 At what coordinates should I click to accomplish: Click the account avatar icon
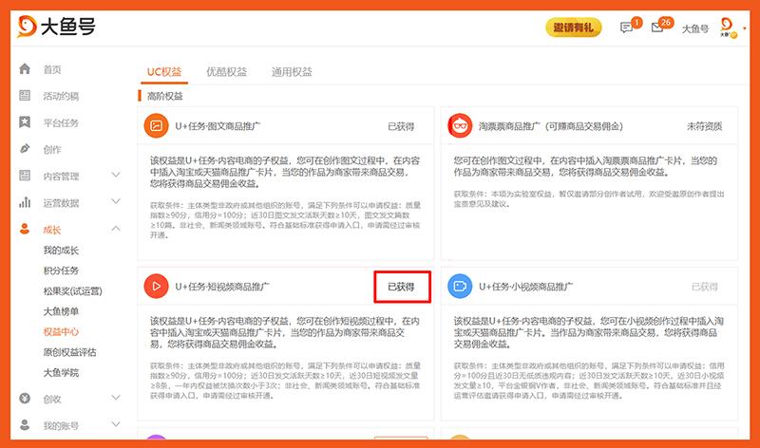(x=727, y=28)
